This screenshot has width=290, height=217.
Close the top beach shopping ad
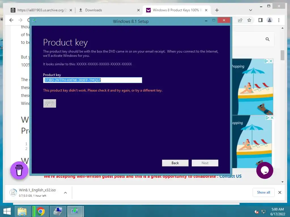271,61
